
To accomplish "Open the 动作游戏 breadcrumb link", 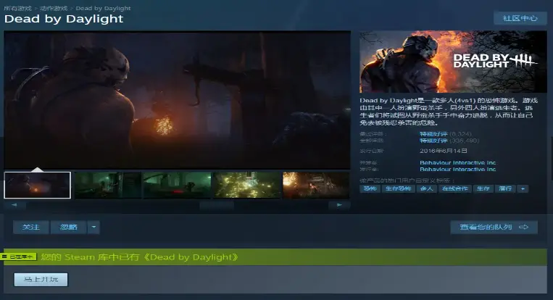I will [x=54, y=8].
